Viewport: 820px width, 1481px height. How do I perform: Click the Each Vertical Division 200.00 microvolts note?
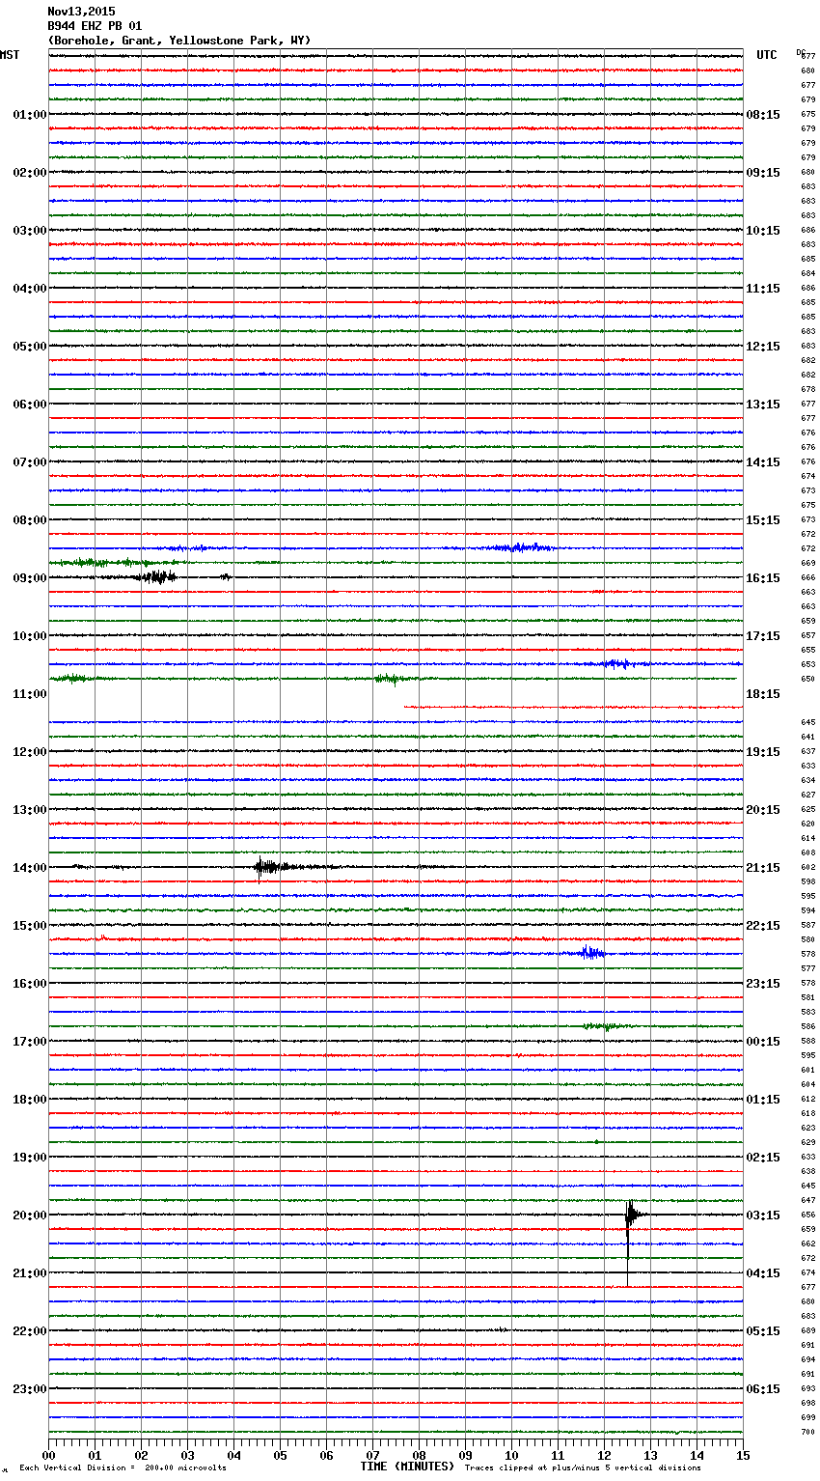[123, 1468]
